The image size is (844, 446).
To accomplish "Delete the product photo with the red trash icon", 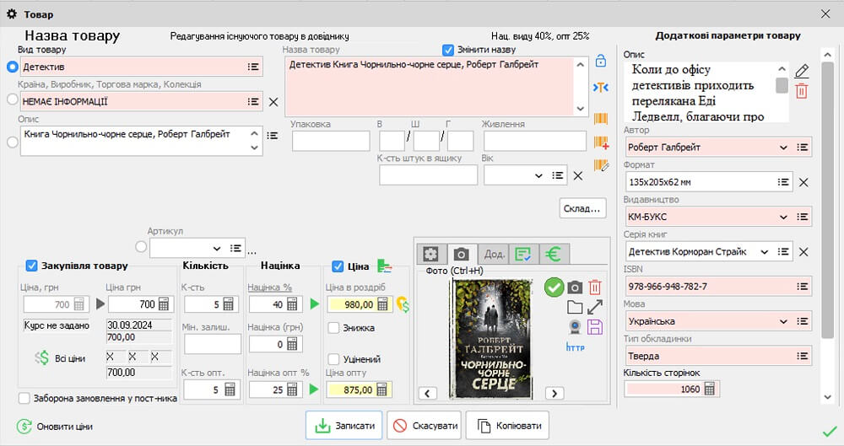I will [x=595, y=287].
